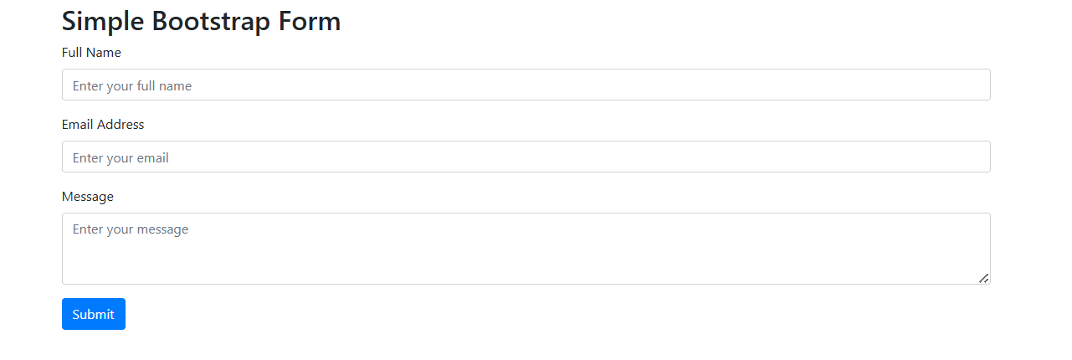The width and height of the screenshot is (1072, 360).
Task: Click the Email Address input field
Action: pos(526,157)
